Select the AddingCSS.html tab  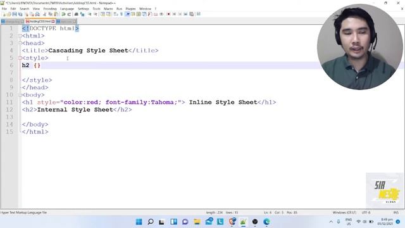[40, 22]
